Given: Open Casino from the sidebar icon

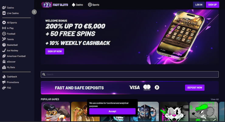Looking at the screenshot, I should (x=4, y=8).
